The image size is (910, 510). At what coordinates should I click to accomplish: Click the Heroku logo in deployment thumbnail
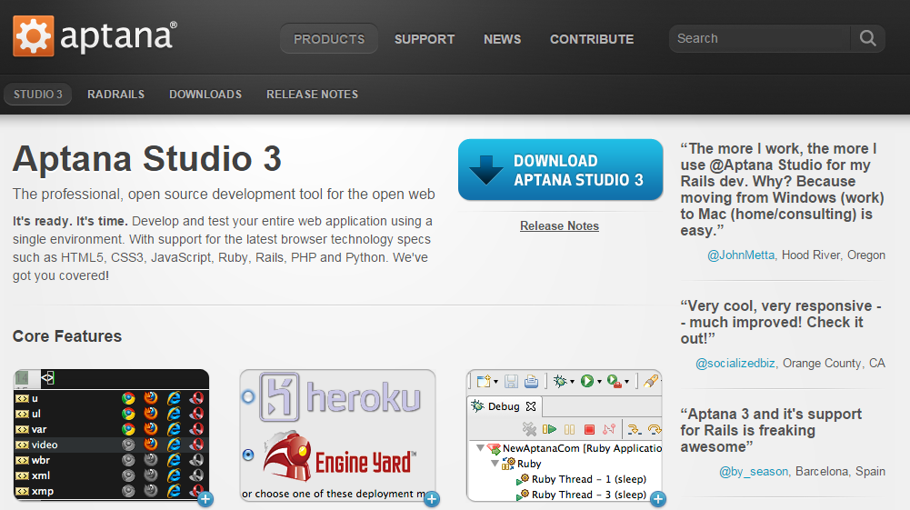point(340,397)
